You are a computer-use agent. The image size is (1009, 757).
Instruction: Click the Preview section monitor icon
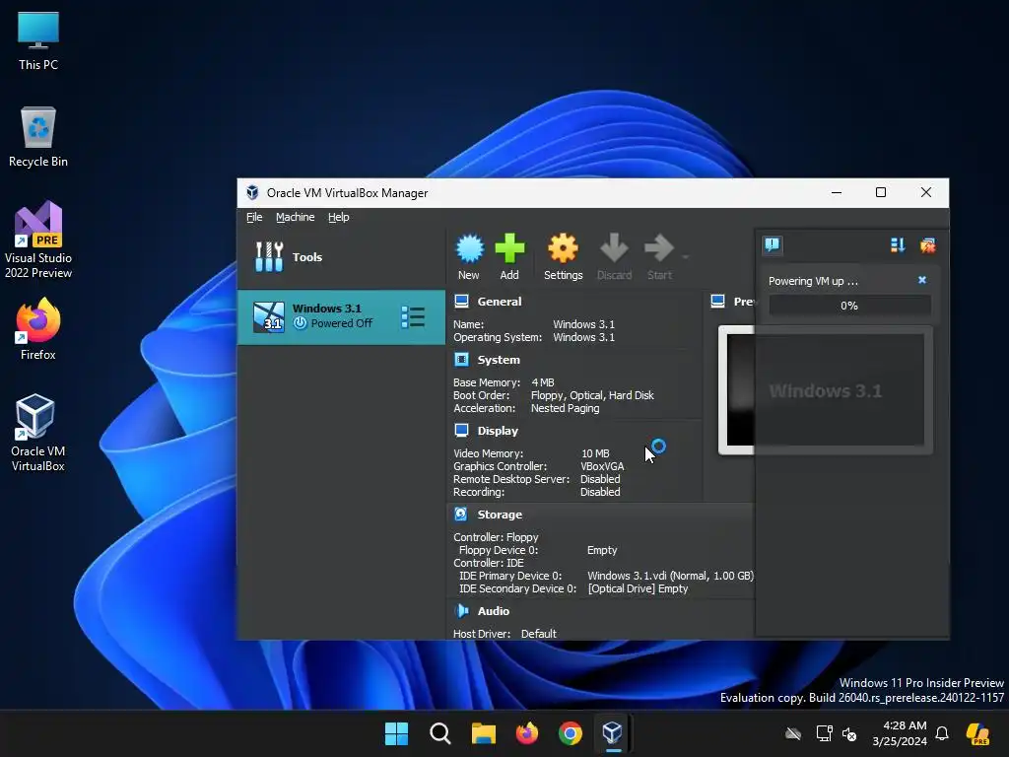click(718, 302)
